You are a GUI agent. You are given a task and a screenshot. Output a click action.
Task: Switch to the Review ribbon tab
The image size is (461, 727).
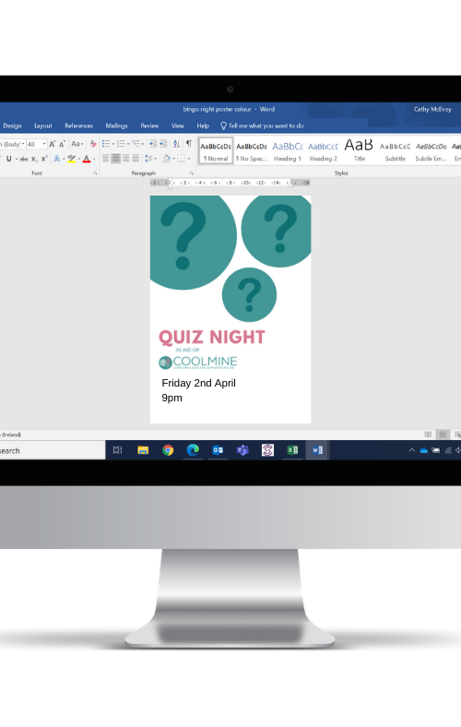point(149,125)
